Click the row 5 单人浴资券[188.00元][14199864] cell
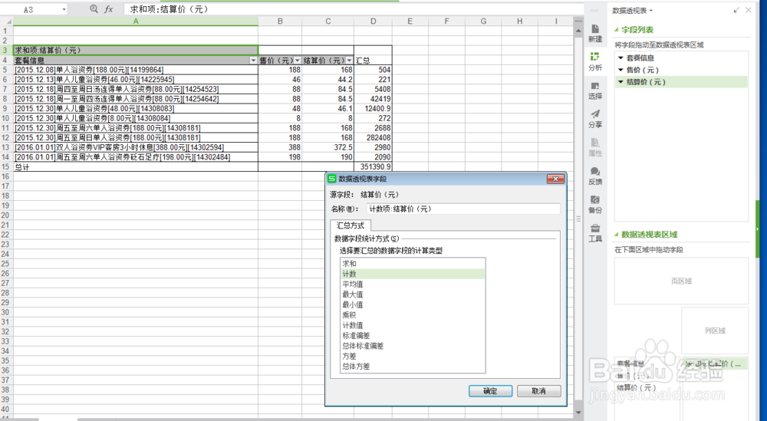This screenshot has height=421, width=767. (x=136, y=70)
